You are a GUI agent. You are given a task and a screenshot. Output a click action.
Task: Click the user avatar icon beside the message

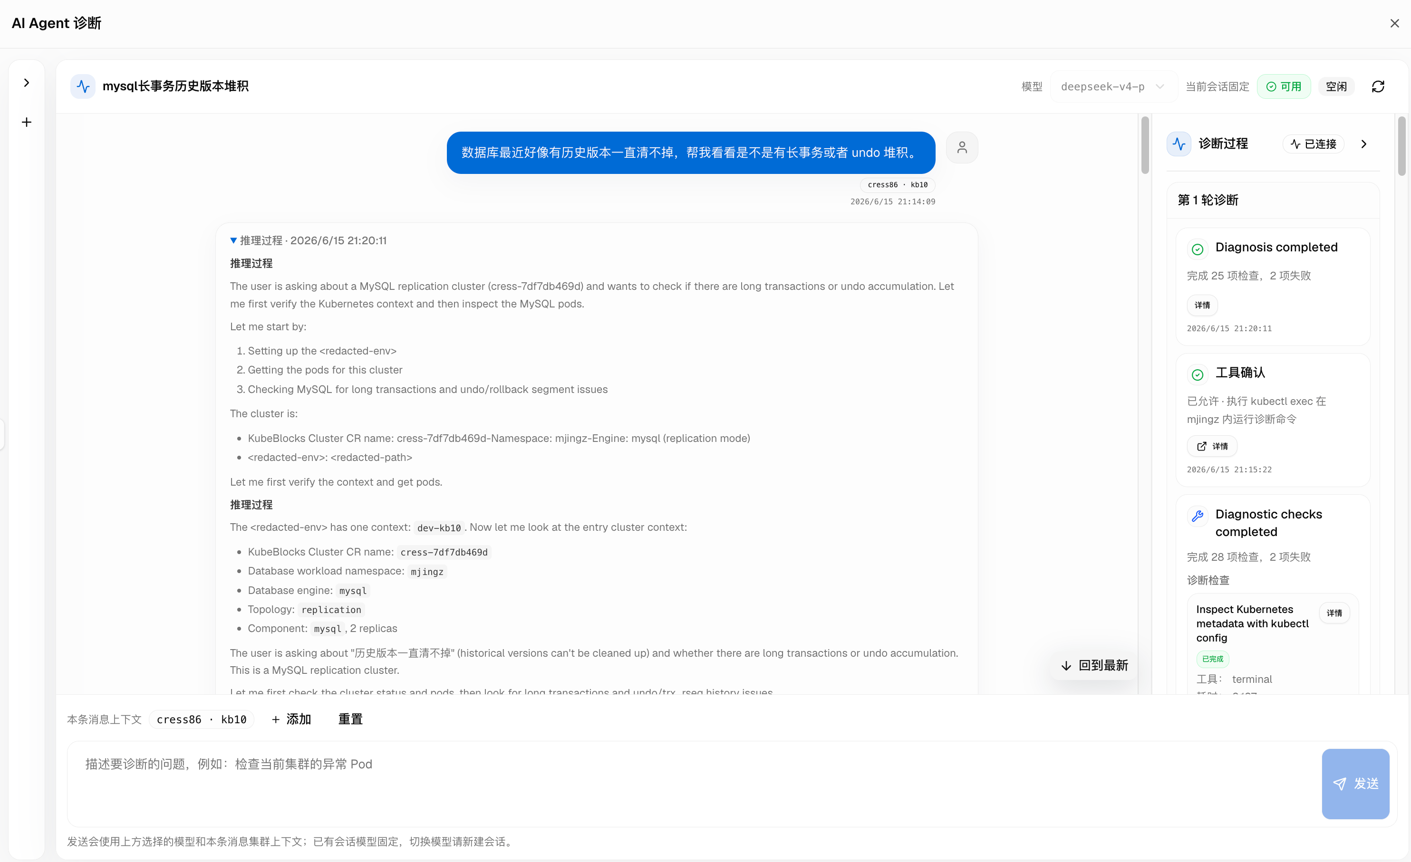point(962,148)
